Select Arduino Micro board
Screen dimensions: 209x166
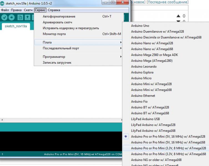click(166, 78)
